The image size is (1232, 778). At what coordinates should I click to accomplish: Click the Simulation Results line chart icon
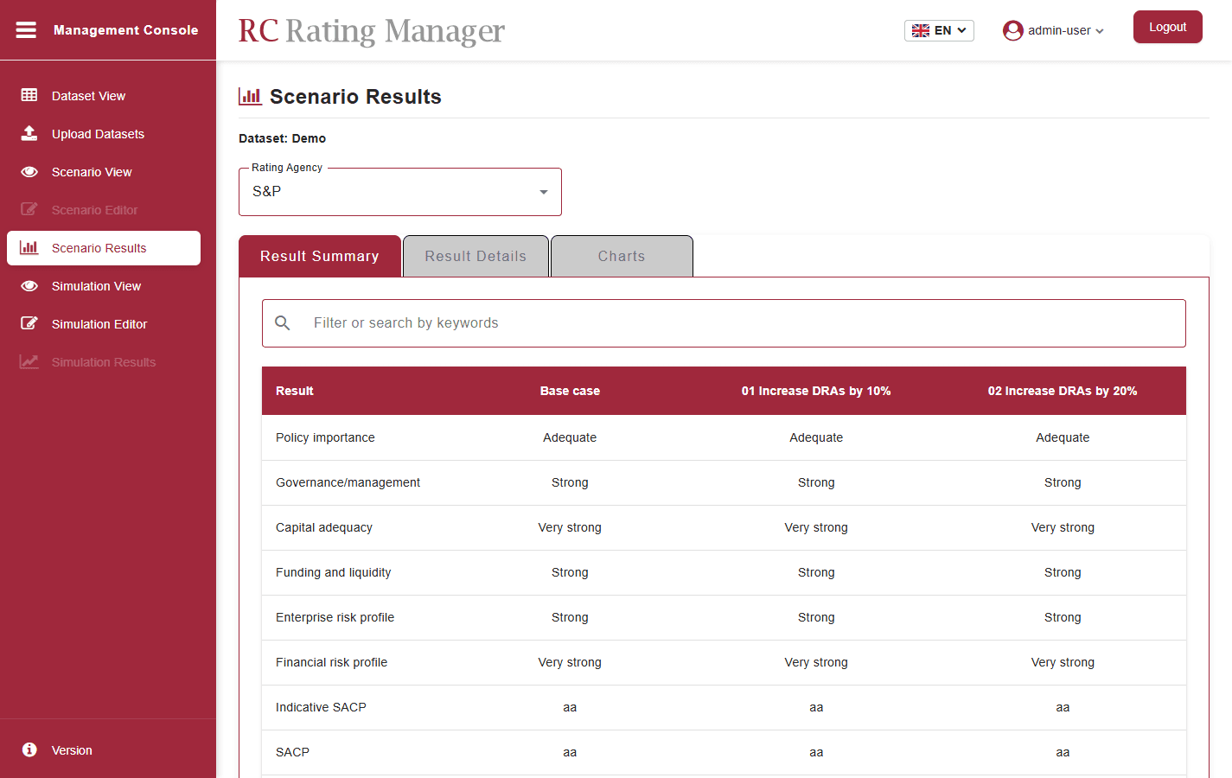[x=29, y=361]
